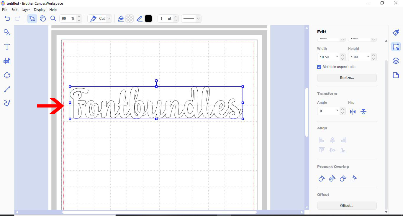
Task: Click the canvas vertical scrollbar thumb
Action: pos(307,112)
